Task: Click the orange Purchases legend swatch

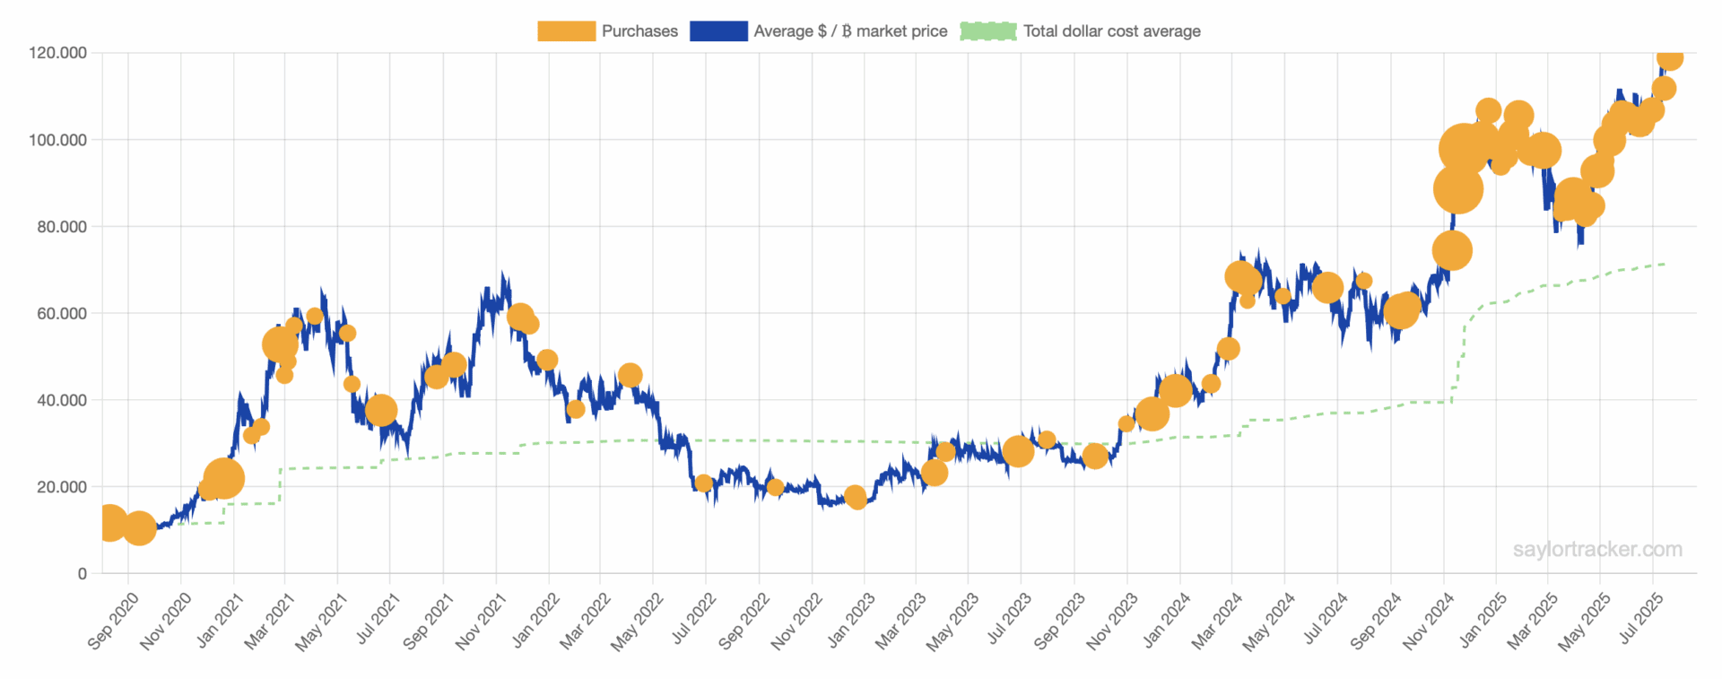Action: pos(566,31)
